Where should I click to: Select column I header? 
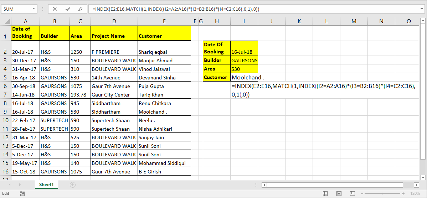(244, 21)
